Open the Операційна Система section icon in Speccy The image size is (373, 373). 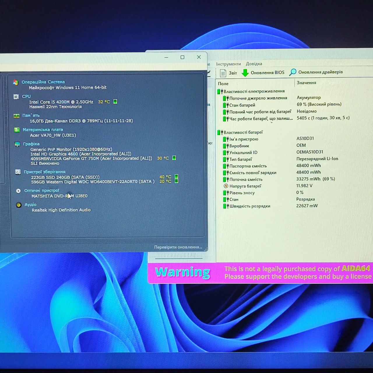click(16, 82)
